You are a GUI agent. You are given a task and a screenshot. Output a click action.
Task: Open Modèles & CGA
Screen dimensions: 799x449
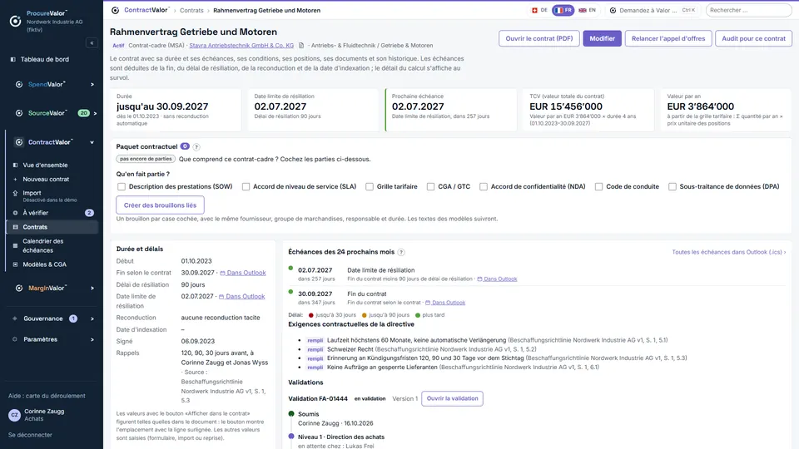click(x=52, y=264)
